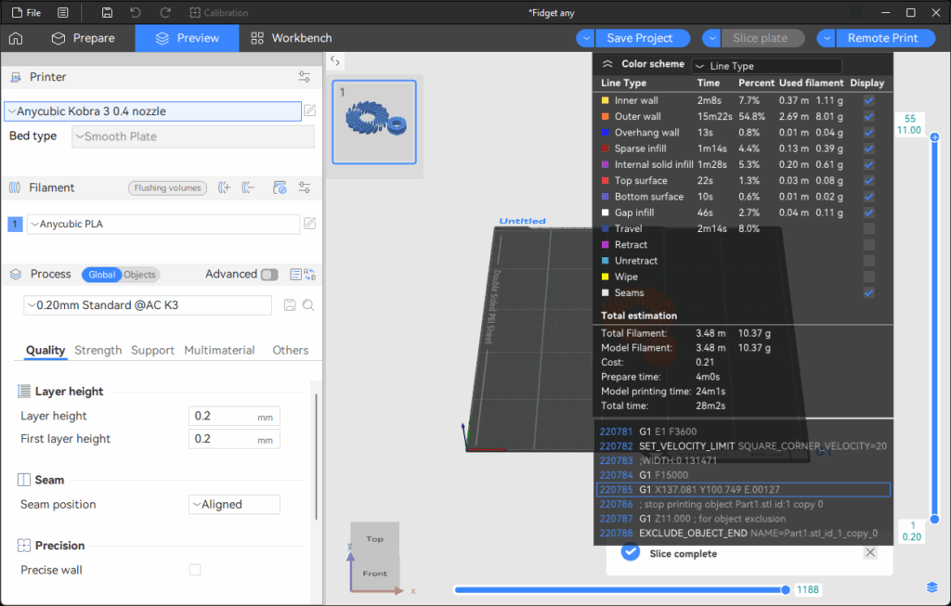Click the search icon beside process preset

coord(308,305)
